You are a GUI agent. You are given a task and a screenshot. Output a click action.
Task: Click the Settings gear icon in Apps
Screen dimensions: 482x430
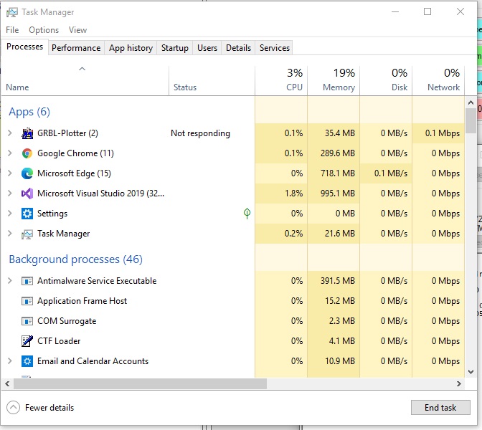(27, 214)
